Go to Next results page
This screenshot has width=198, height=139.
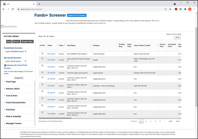coord(178,121)
